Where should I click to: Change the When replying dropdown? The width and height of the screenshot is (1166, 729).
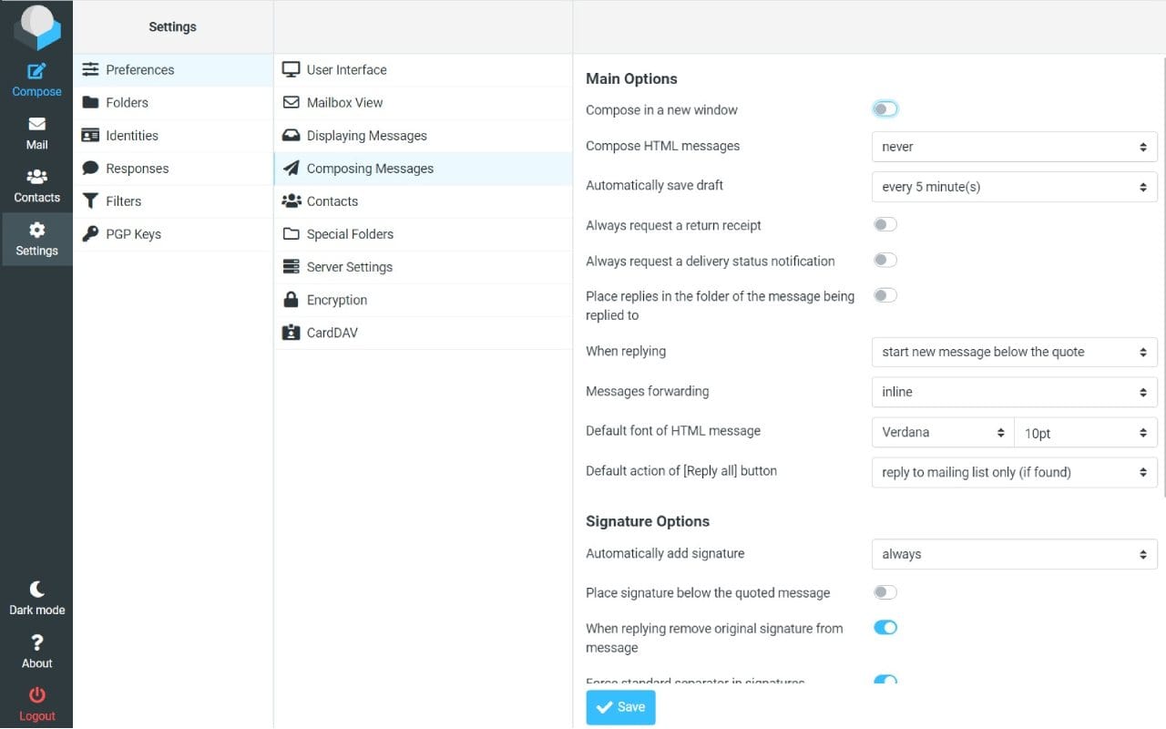1014,352
